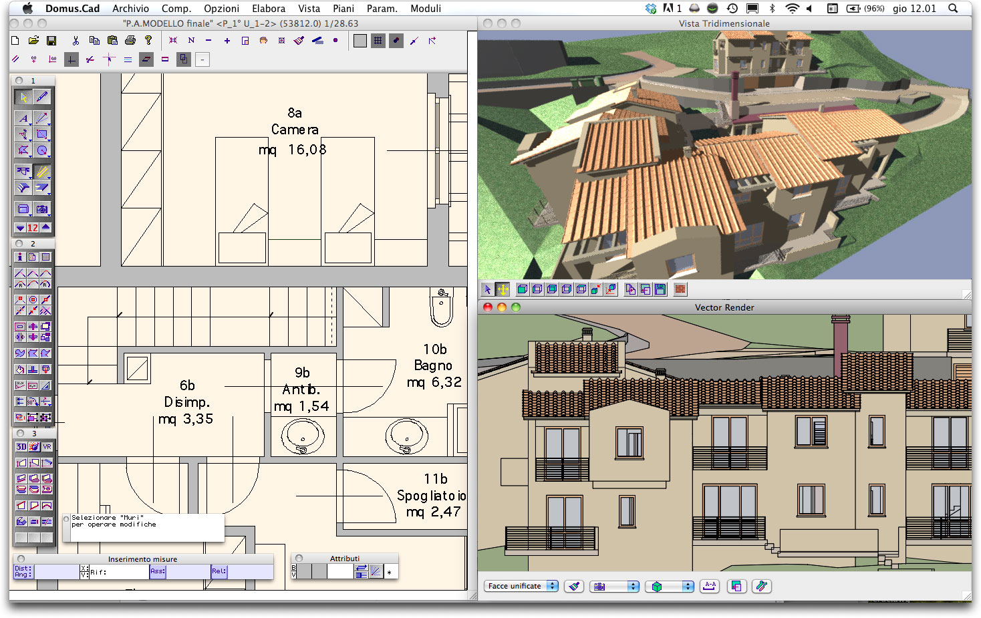Click the N normal view icon
The width and height of the screenshot is (981, 618).
[191, 41]
